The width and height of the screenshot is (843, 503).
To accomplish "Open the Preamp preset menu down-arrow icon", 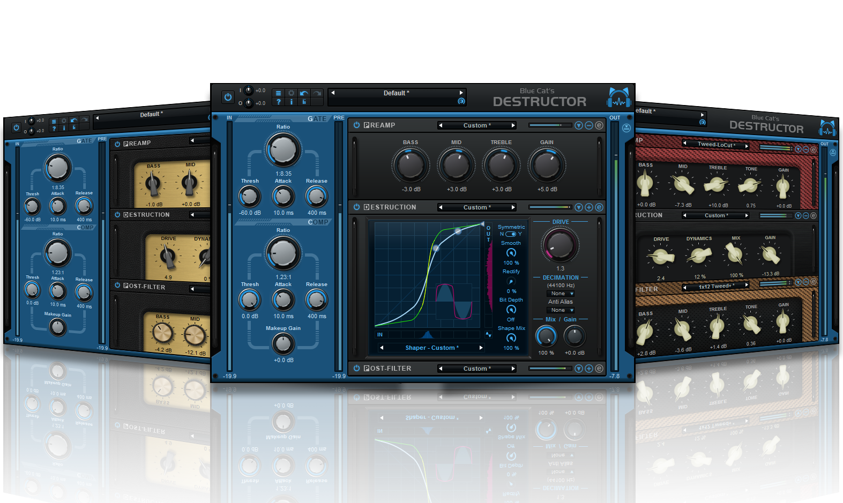I will 579,125.
